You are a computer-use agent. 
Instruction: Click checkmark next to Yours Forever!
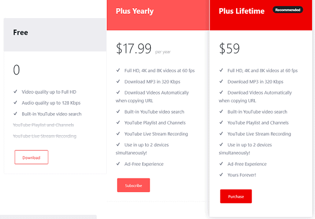(x=221, y=175)
